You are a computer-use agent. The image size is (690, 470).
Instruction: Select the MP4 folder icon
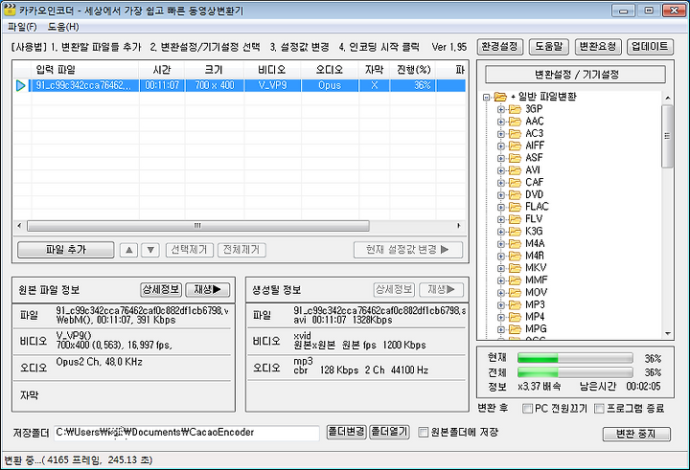click(x=515, y=317)
